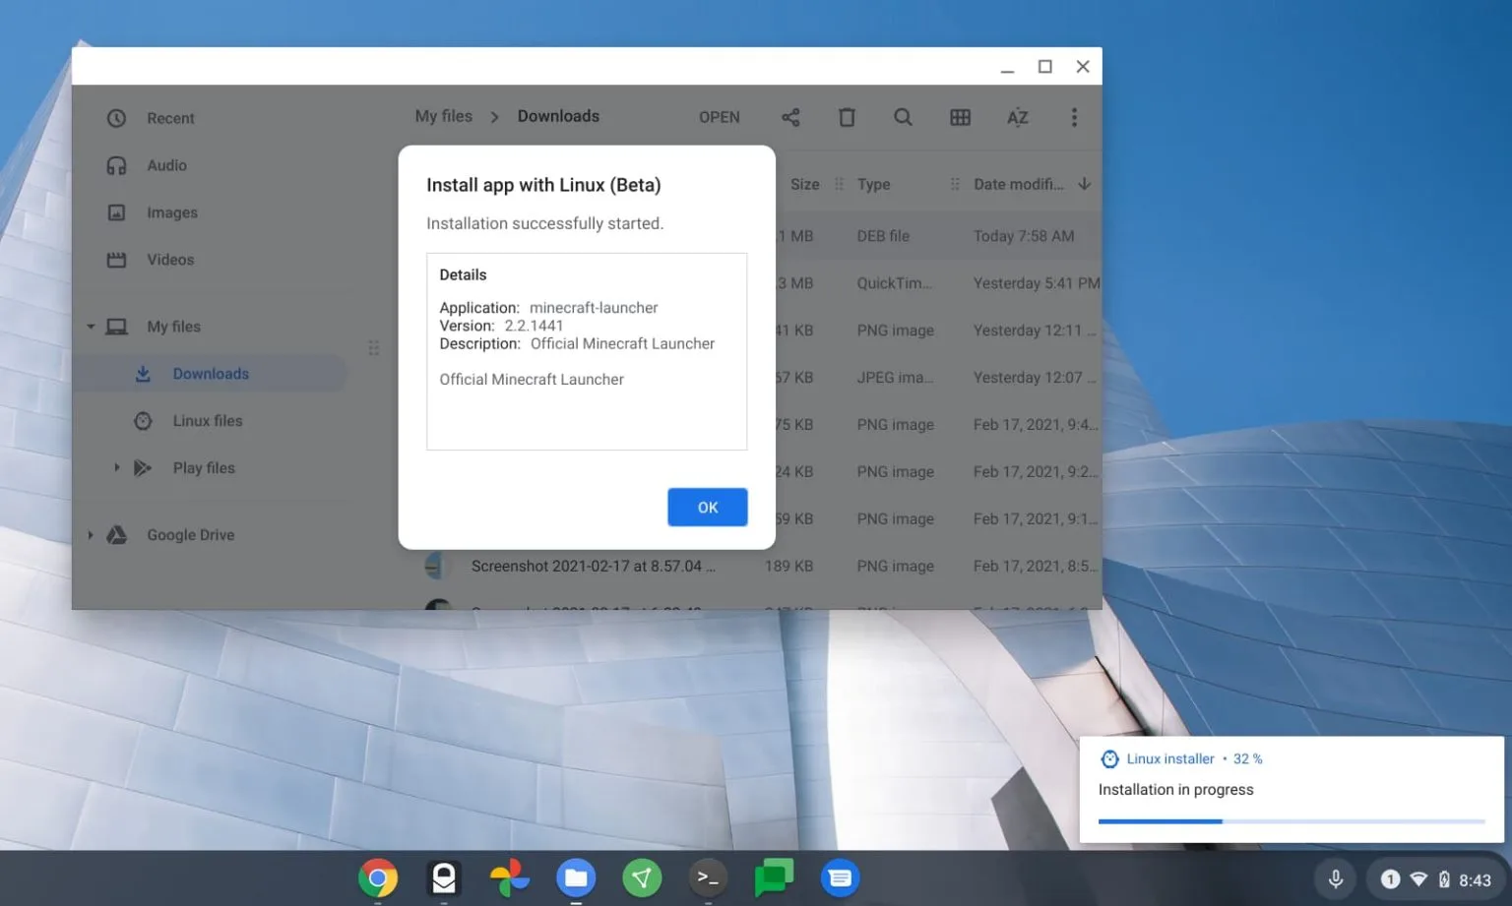The width and height of the screenshot is (1512, 906).
Task: Select the Recent section clock icon
Action: point(116,117)
